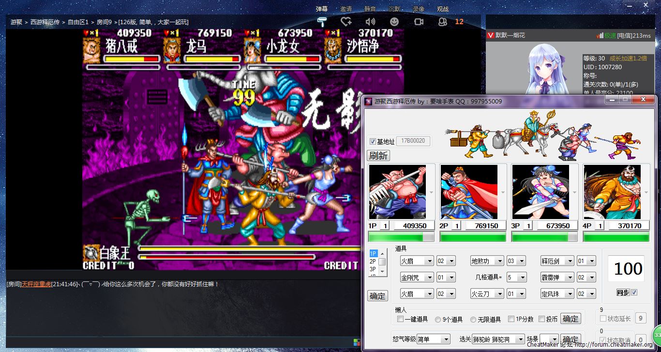Image resolution: width=661 pixels, height=352 pixels.
Task: Mute sound with the speaker icon
Action: point(370,21)
